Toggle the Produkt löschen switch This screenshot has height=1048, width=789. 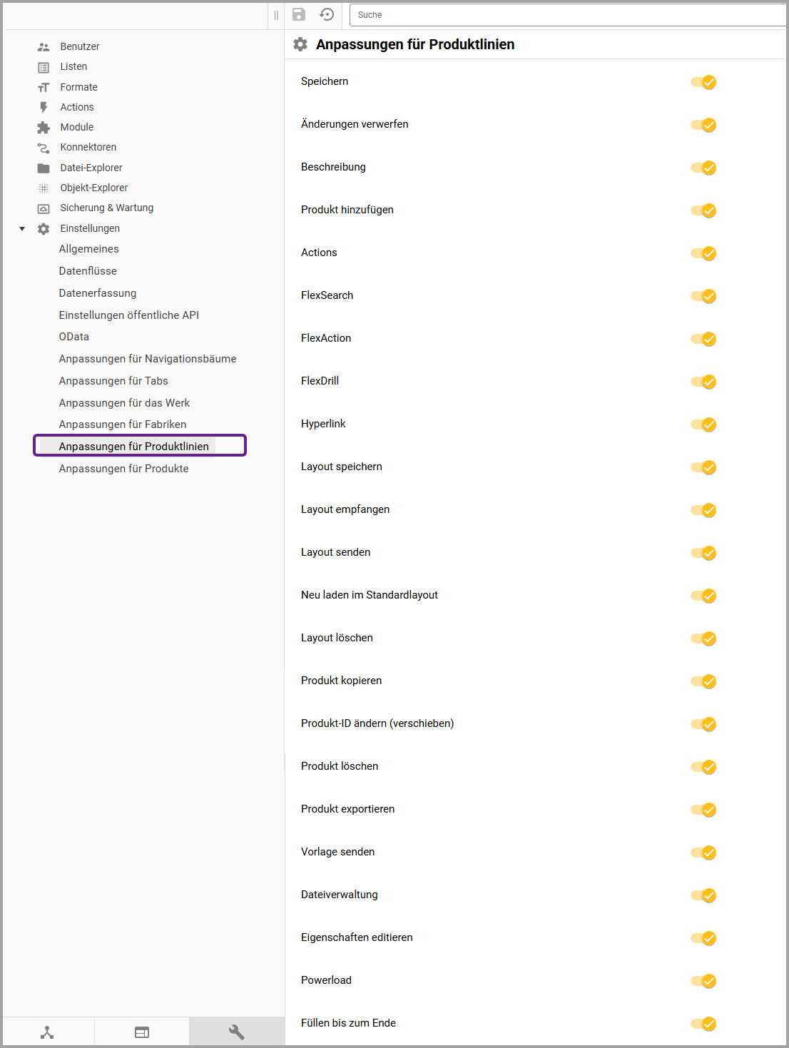coord(703,767)
